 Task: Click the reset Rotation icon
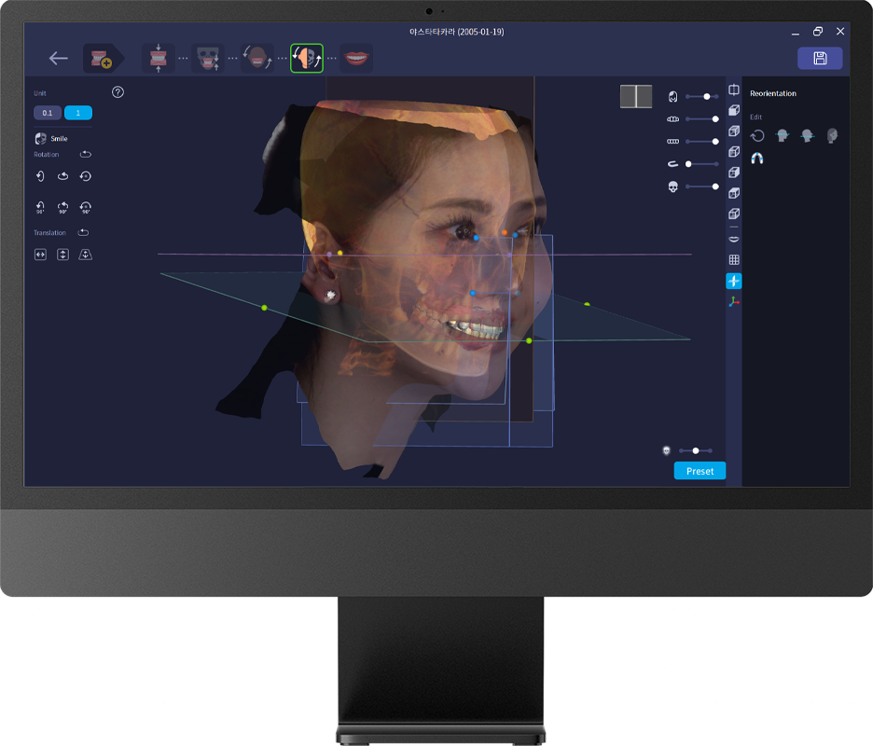(85, 154)
